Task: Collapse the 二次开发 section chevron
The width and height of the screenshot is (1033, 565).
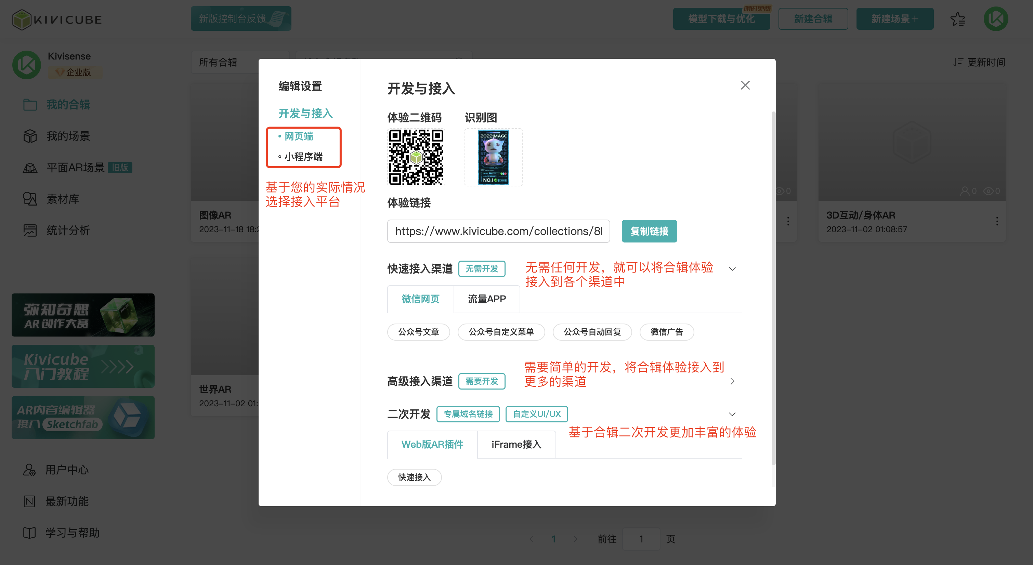Action: click(x=732, y=414)
